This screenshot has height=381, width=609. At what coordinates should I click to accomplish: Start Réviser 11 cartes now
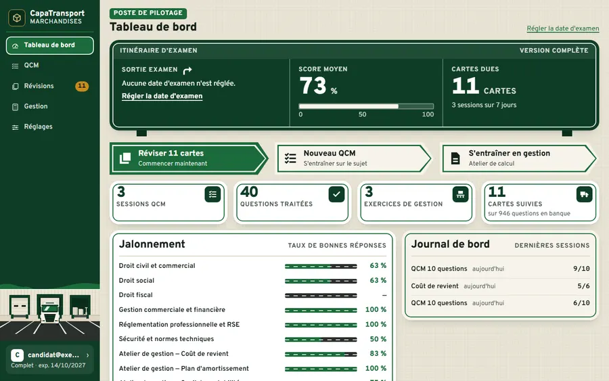pos(188,158)
